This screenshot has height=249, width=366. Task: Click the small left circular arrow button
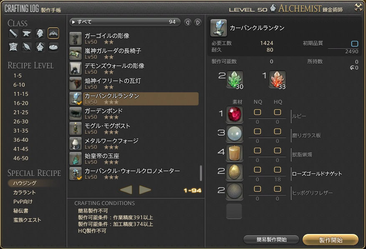pyautogui.click(x=188, y=23)
